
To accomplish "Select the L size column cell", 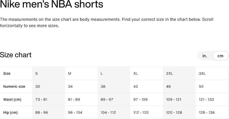I will pos(102,73).
